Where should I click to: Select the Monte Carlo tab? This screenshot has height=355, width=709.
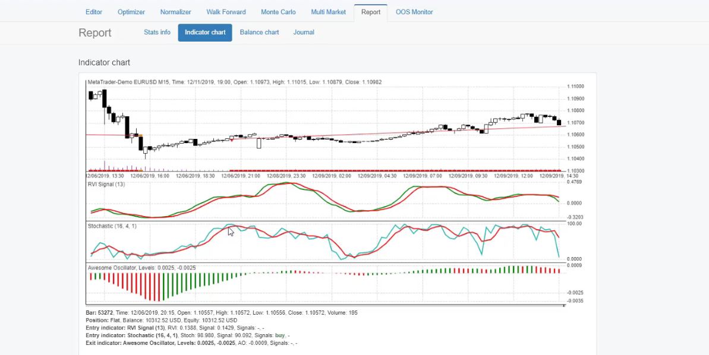pyautogui.click(x=278, y=12)
